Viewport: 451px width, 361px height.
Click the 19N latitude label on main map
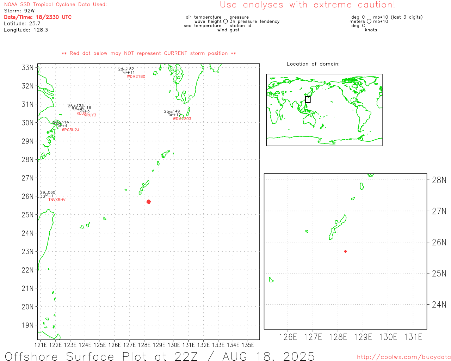(28, 325)
